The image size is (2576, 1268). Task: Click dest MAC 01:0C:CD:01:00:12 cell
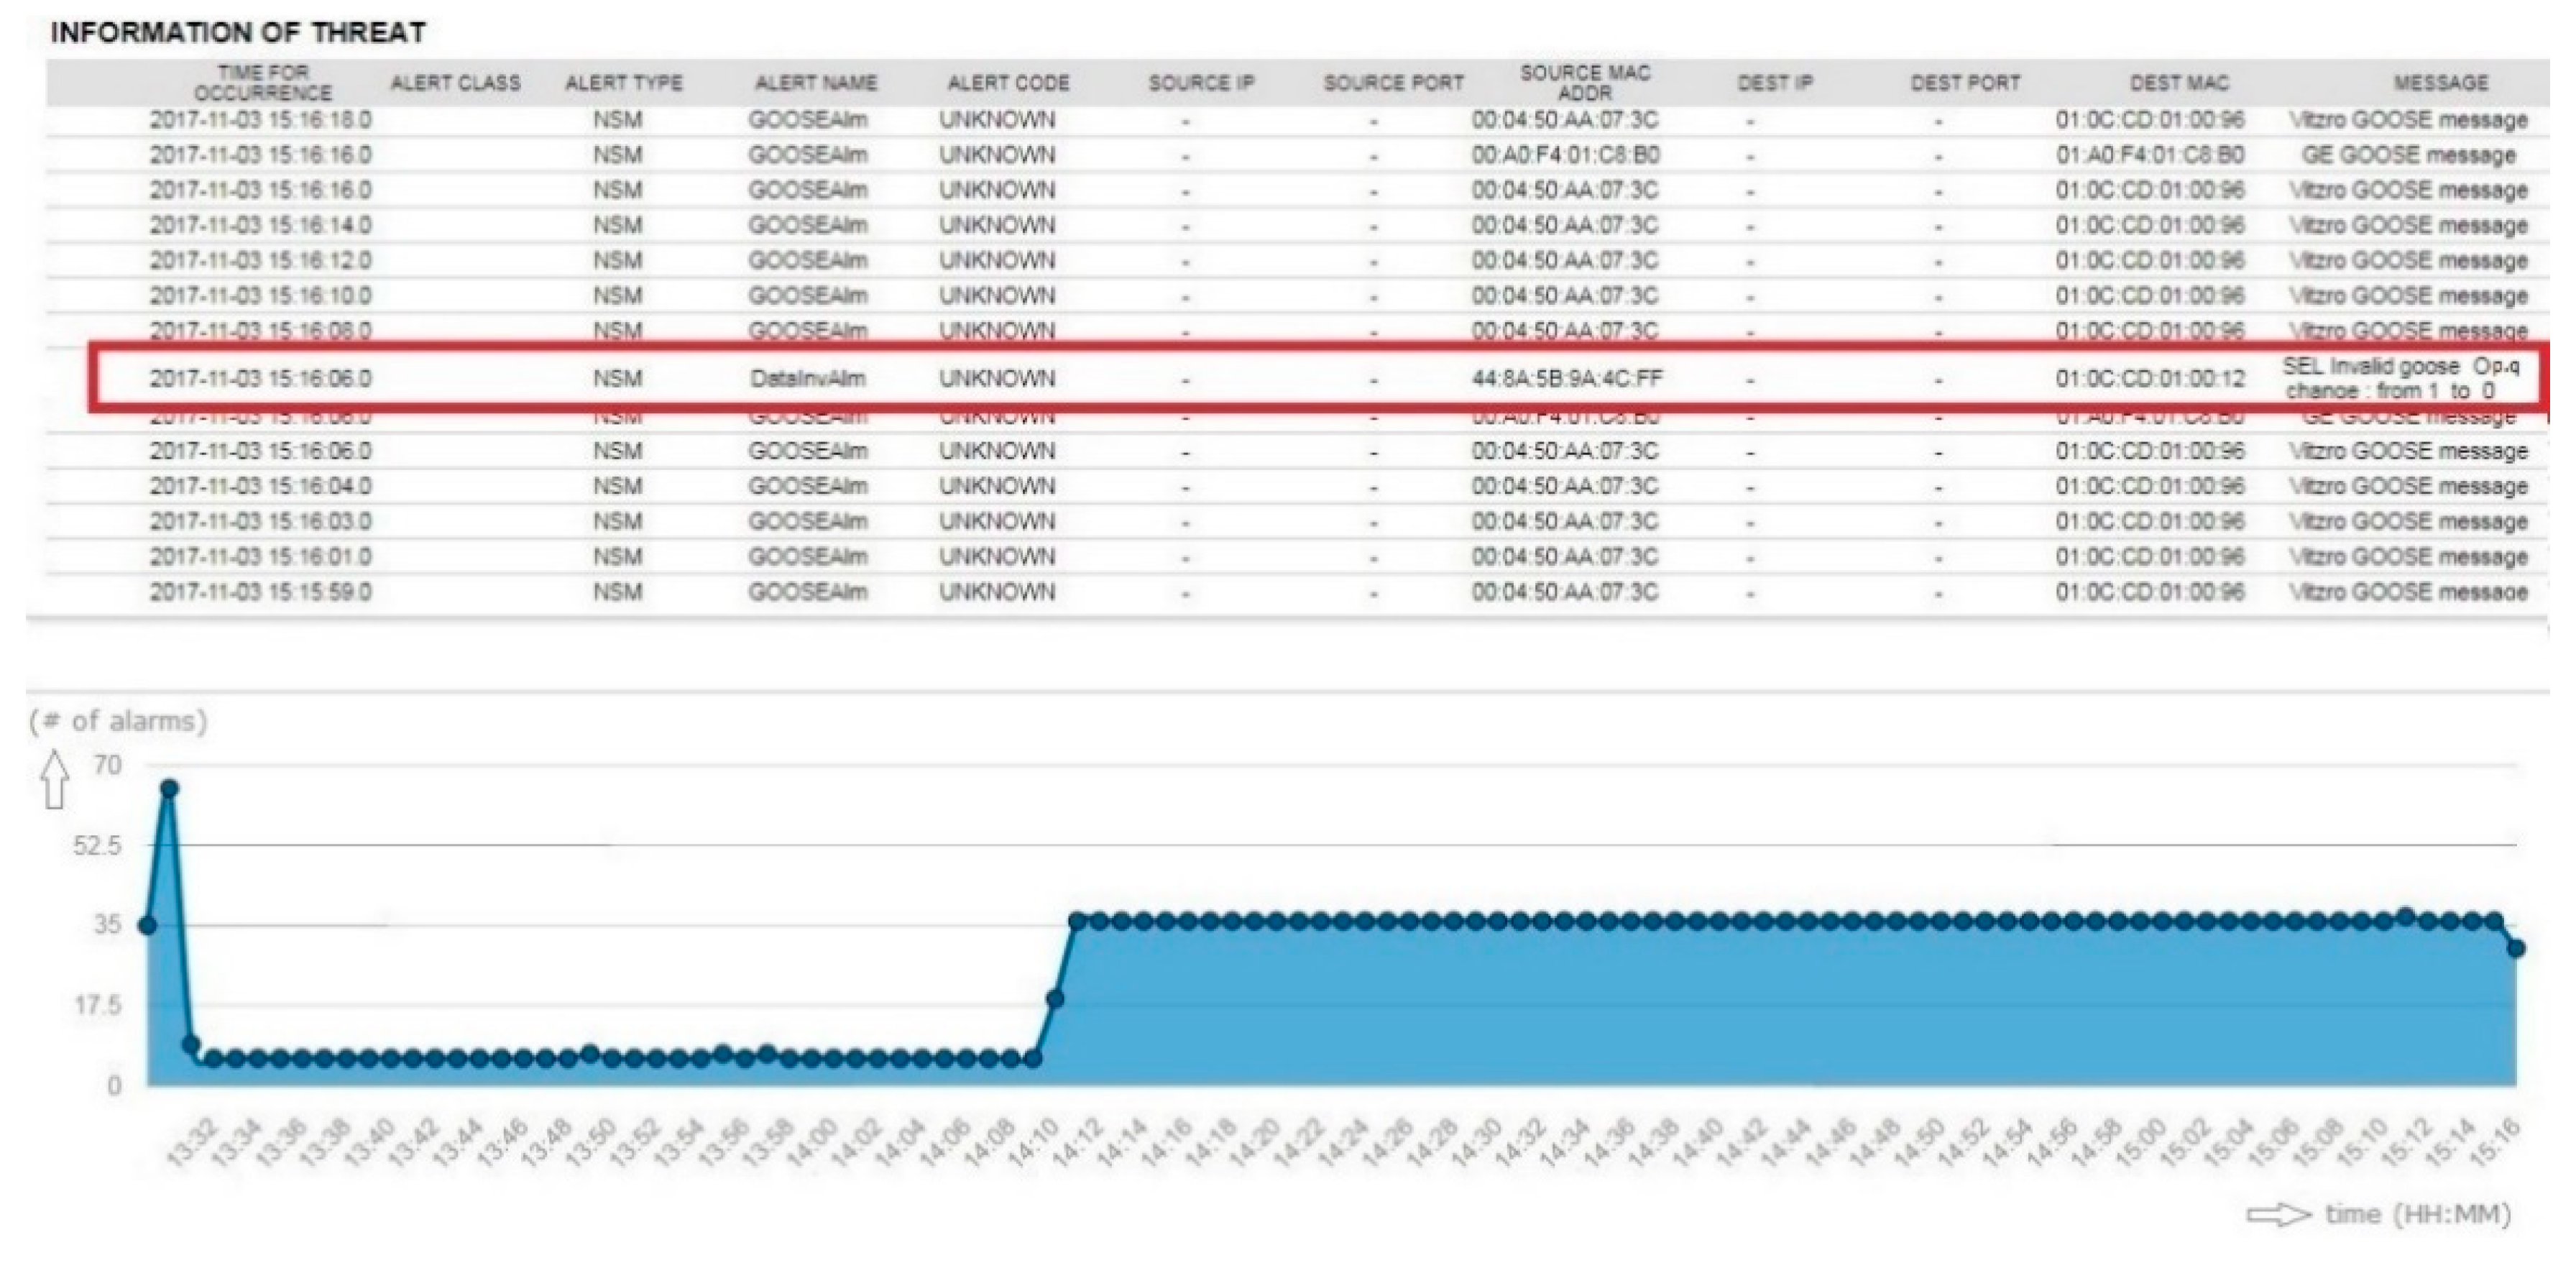tap(2150, 379)
